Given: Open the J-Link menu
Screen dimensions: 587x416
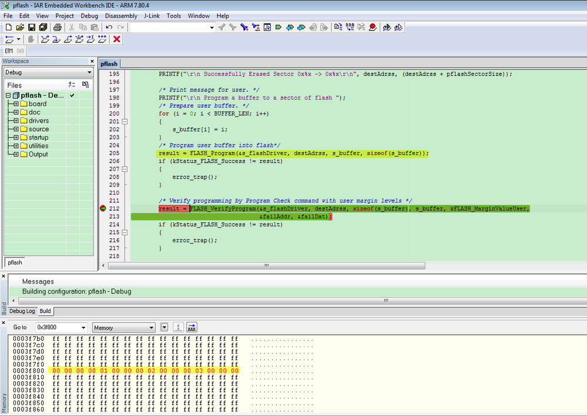Looking at the screenshot, I should 152,16.
